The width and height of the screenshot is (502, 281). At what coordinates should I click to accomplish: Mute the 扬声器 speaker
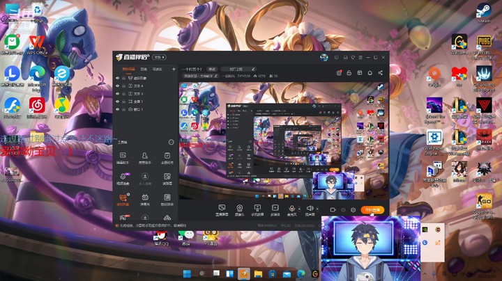(310, 210)
